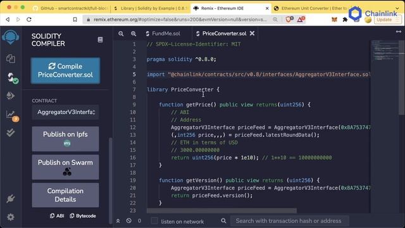This screenshot has width=405, height=228.
Task: Zoom out editor font
Action: point(121,34)
